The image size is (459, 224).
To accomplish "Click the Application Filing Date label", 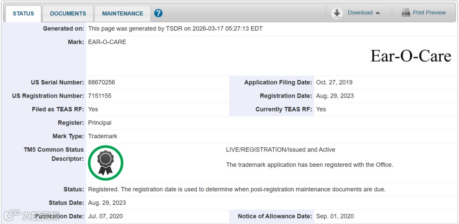I will tap(278, 82).
